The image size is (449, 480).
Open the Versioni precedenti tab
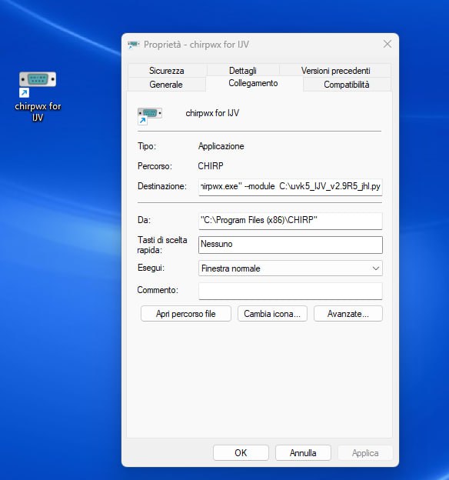point(335,71)
